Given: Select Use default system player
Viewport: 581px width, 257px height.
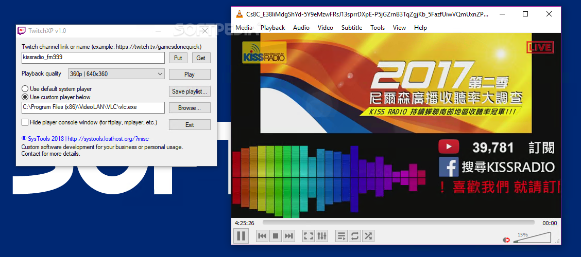Looking at the screenshot, I should (x=57, y=89).
